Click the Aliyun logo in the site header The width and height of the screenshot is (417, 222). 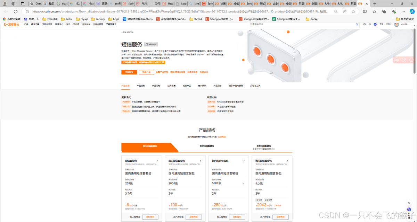12,24
